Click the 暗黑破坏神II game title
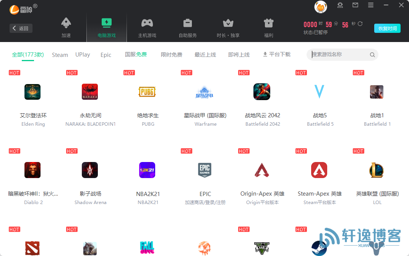409x256 pixels. click(x=33, y=194)
